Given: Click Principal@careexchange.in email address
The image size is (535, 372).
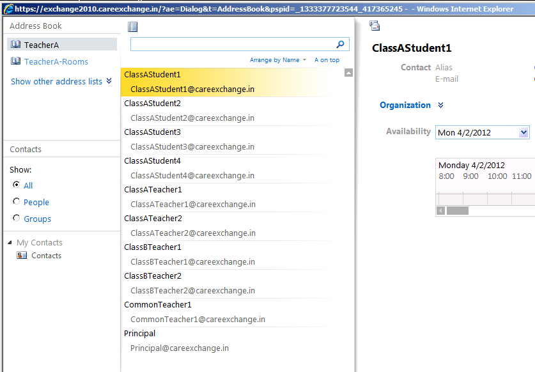Looking at the screenshot, I should 180,348.
